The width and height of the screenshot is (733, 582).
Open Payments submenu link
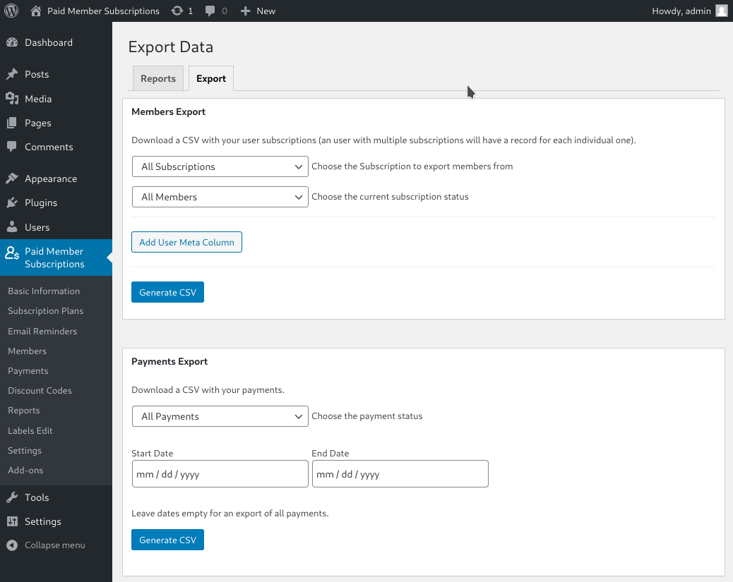[28, 371]
